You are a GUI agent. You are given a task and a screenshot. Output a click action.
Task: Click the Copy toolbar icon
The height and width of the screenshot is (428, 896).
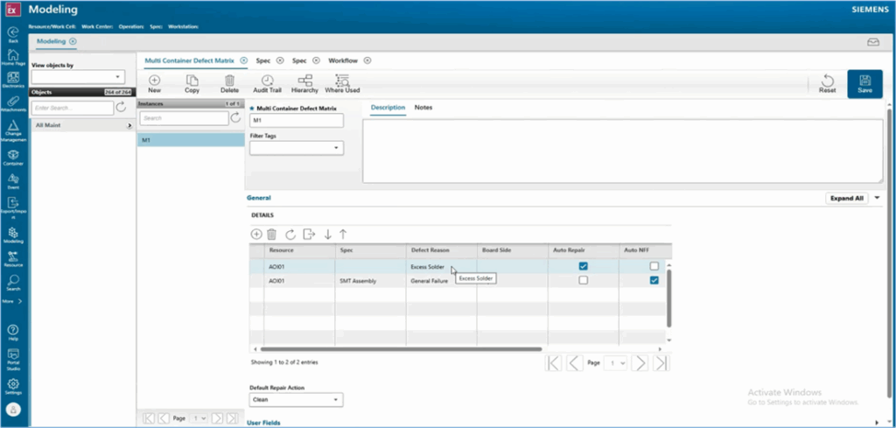coord(192,81)
